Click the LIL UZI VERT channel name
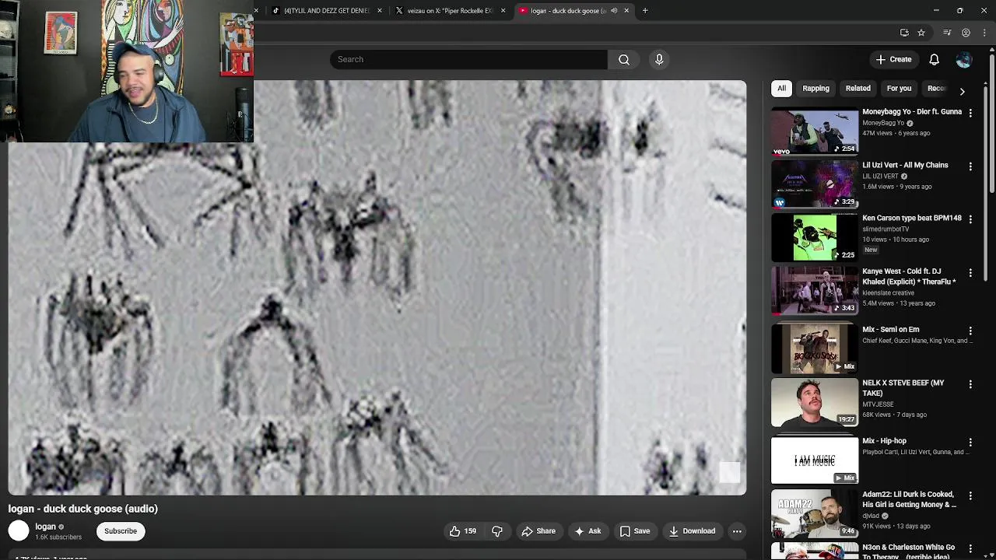The width and height of the screenshot is (996, 560). pos(880,177)
